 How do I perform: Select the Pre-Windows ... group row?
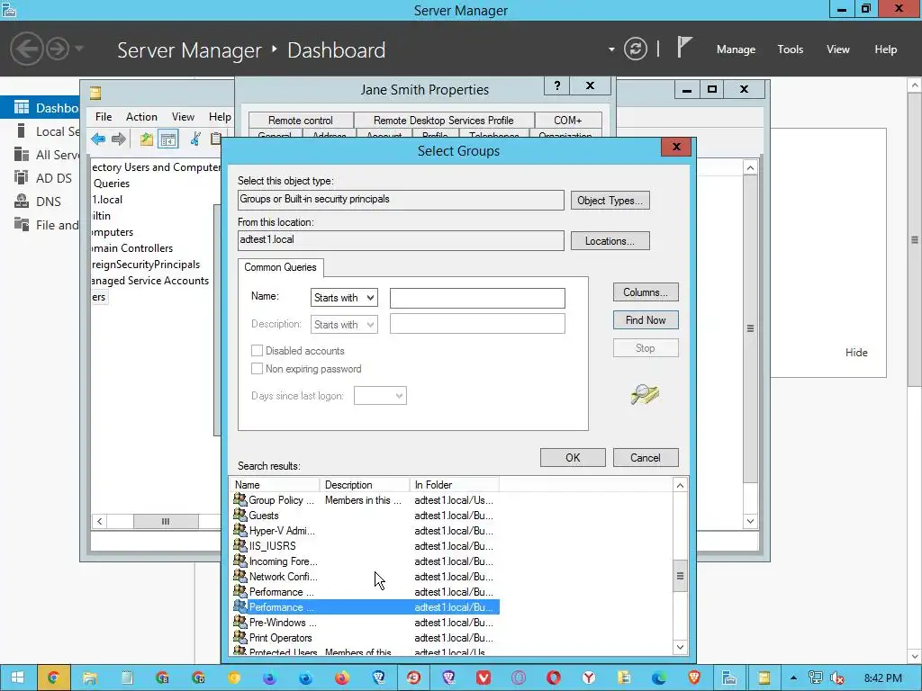point(366,623)
